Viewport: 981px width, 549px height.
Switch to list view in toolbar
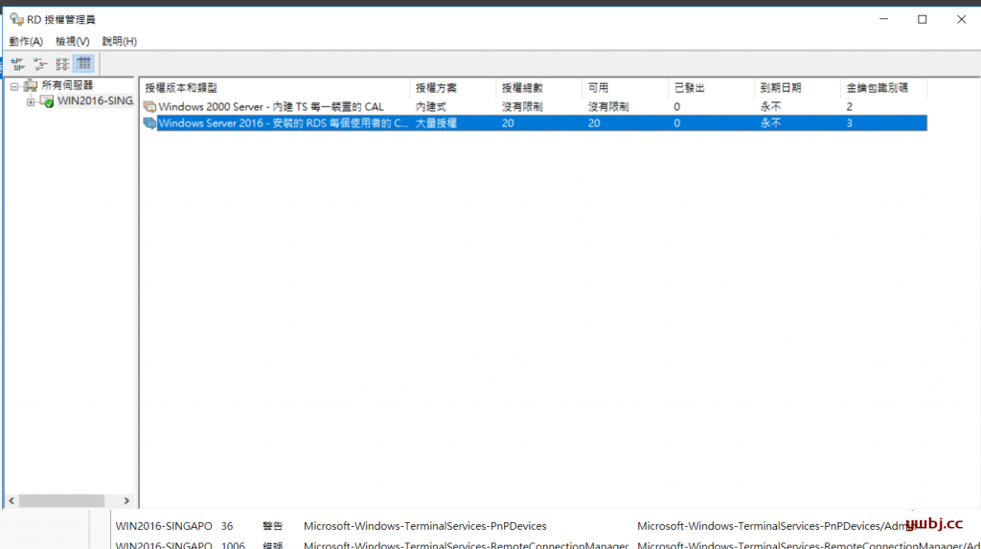(x=62, y=64)
